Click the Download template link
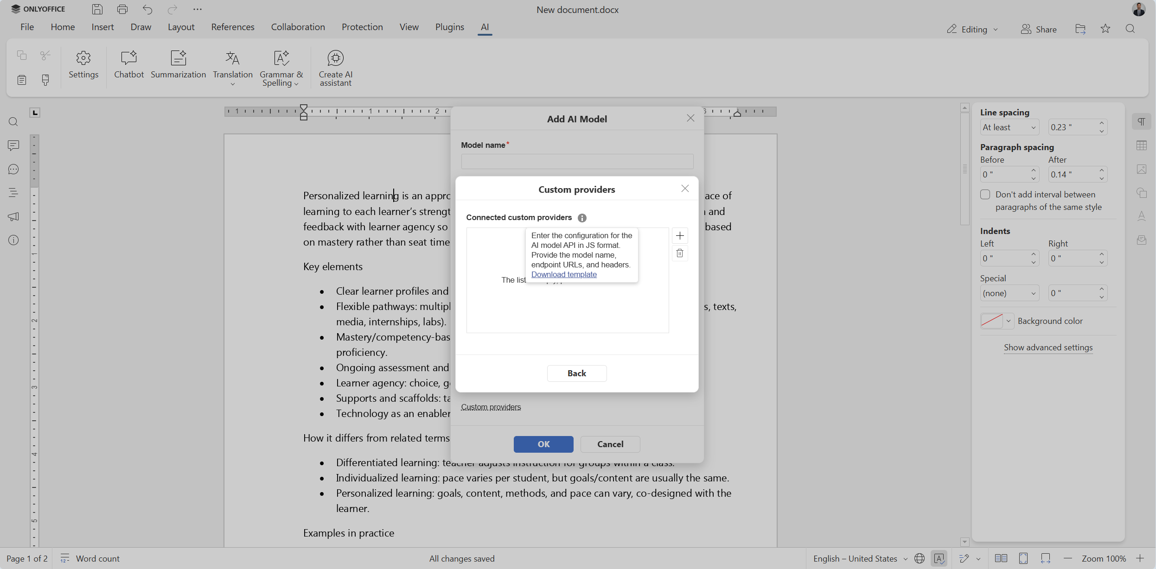This screenshot has height=569, width=1156. point(564,274)
